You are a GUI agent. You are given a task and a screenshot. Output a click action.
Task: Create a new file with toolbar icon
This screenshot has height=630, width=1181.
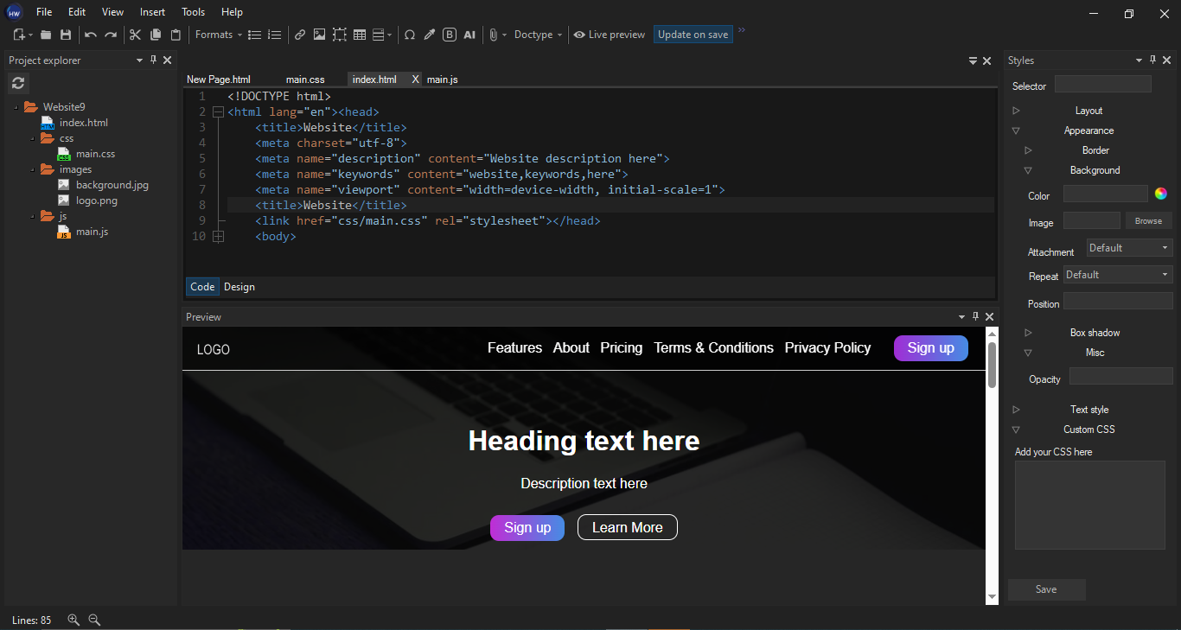19,35
